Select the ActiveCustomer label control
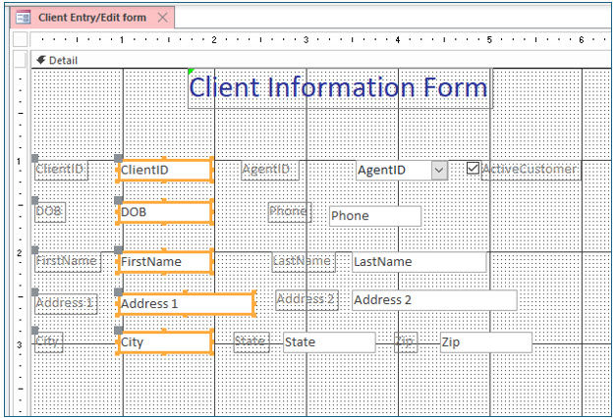Image resolution: width=615 pixels, height=418 pixels. pyautogui.click(x=531, y=170)
